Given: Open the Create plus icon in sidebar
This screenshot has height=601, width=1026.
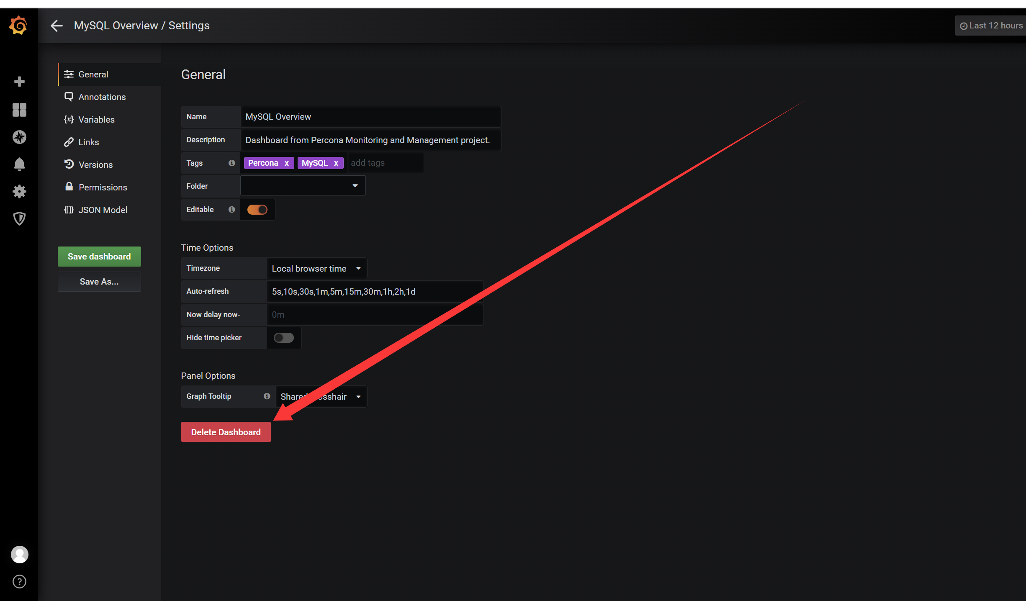Looking at the screenshot, I should point(19,81).
